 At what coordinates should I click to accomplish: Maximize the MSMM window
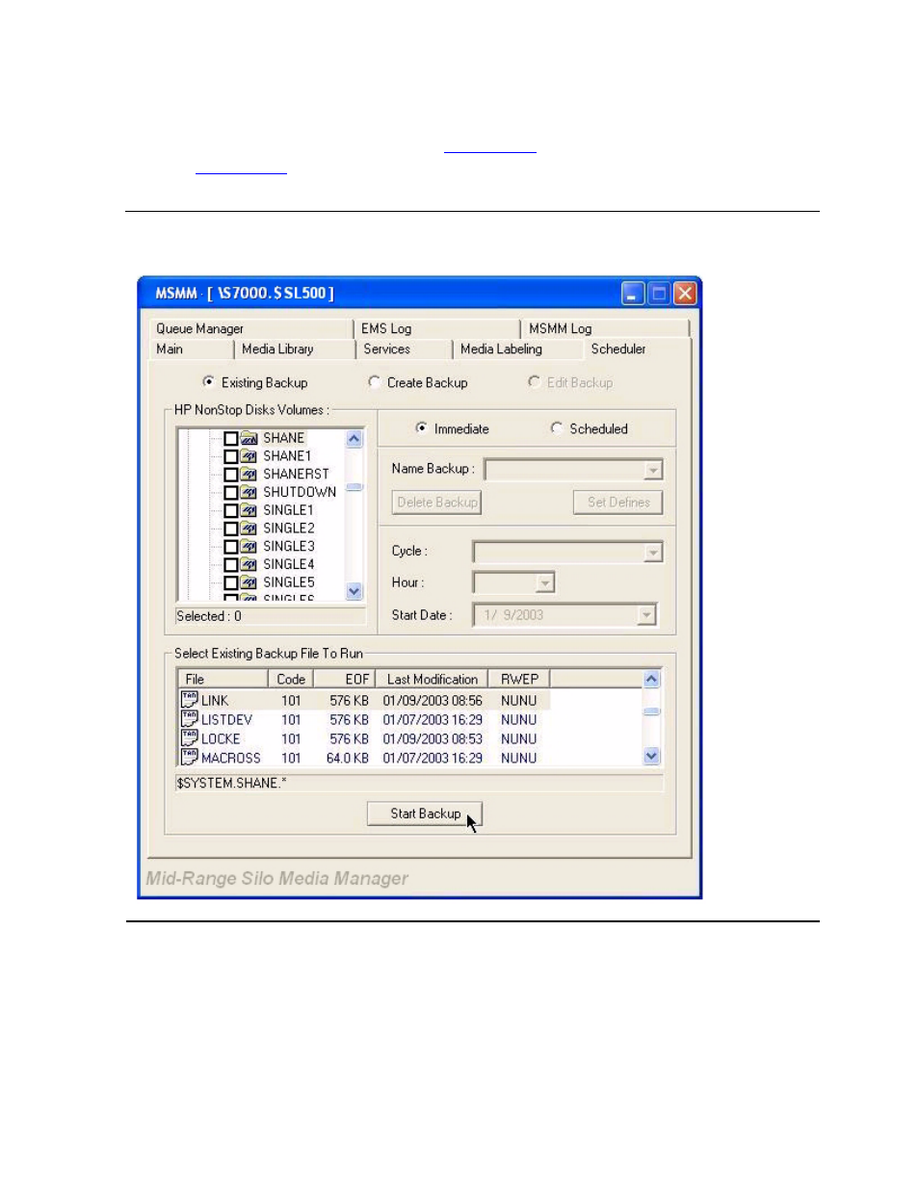659,294
